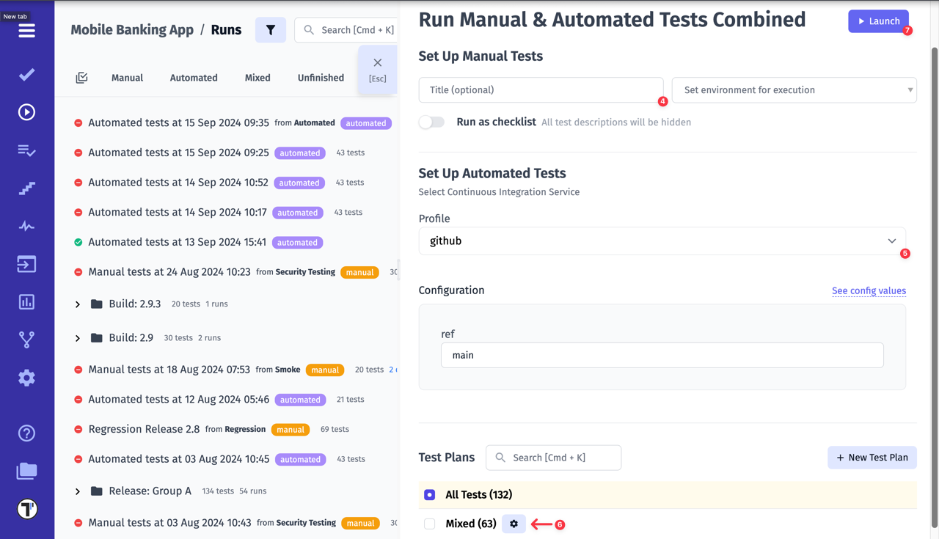Open the See config values link
The image size is (939, 539).
[869, 290]
